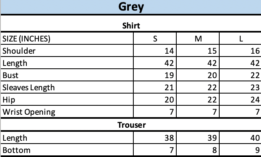Click the Trouser section heading
This screenshot has height=157, width=261.
click(131, 125)
